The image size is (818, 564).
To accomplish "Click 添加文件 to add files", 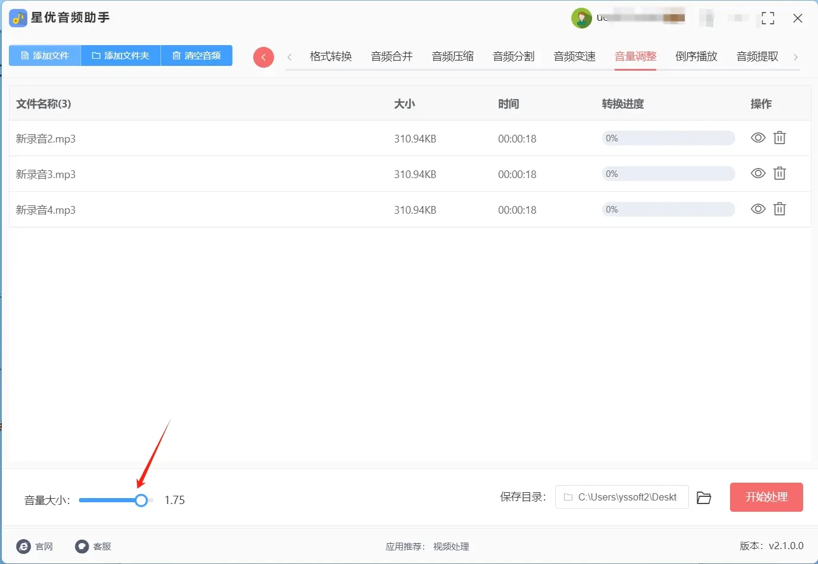I will [x=45, y=55].
